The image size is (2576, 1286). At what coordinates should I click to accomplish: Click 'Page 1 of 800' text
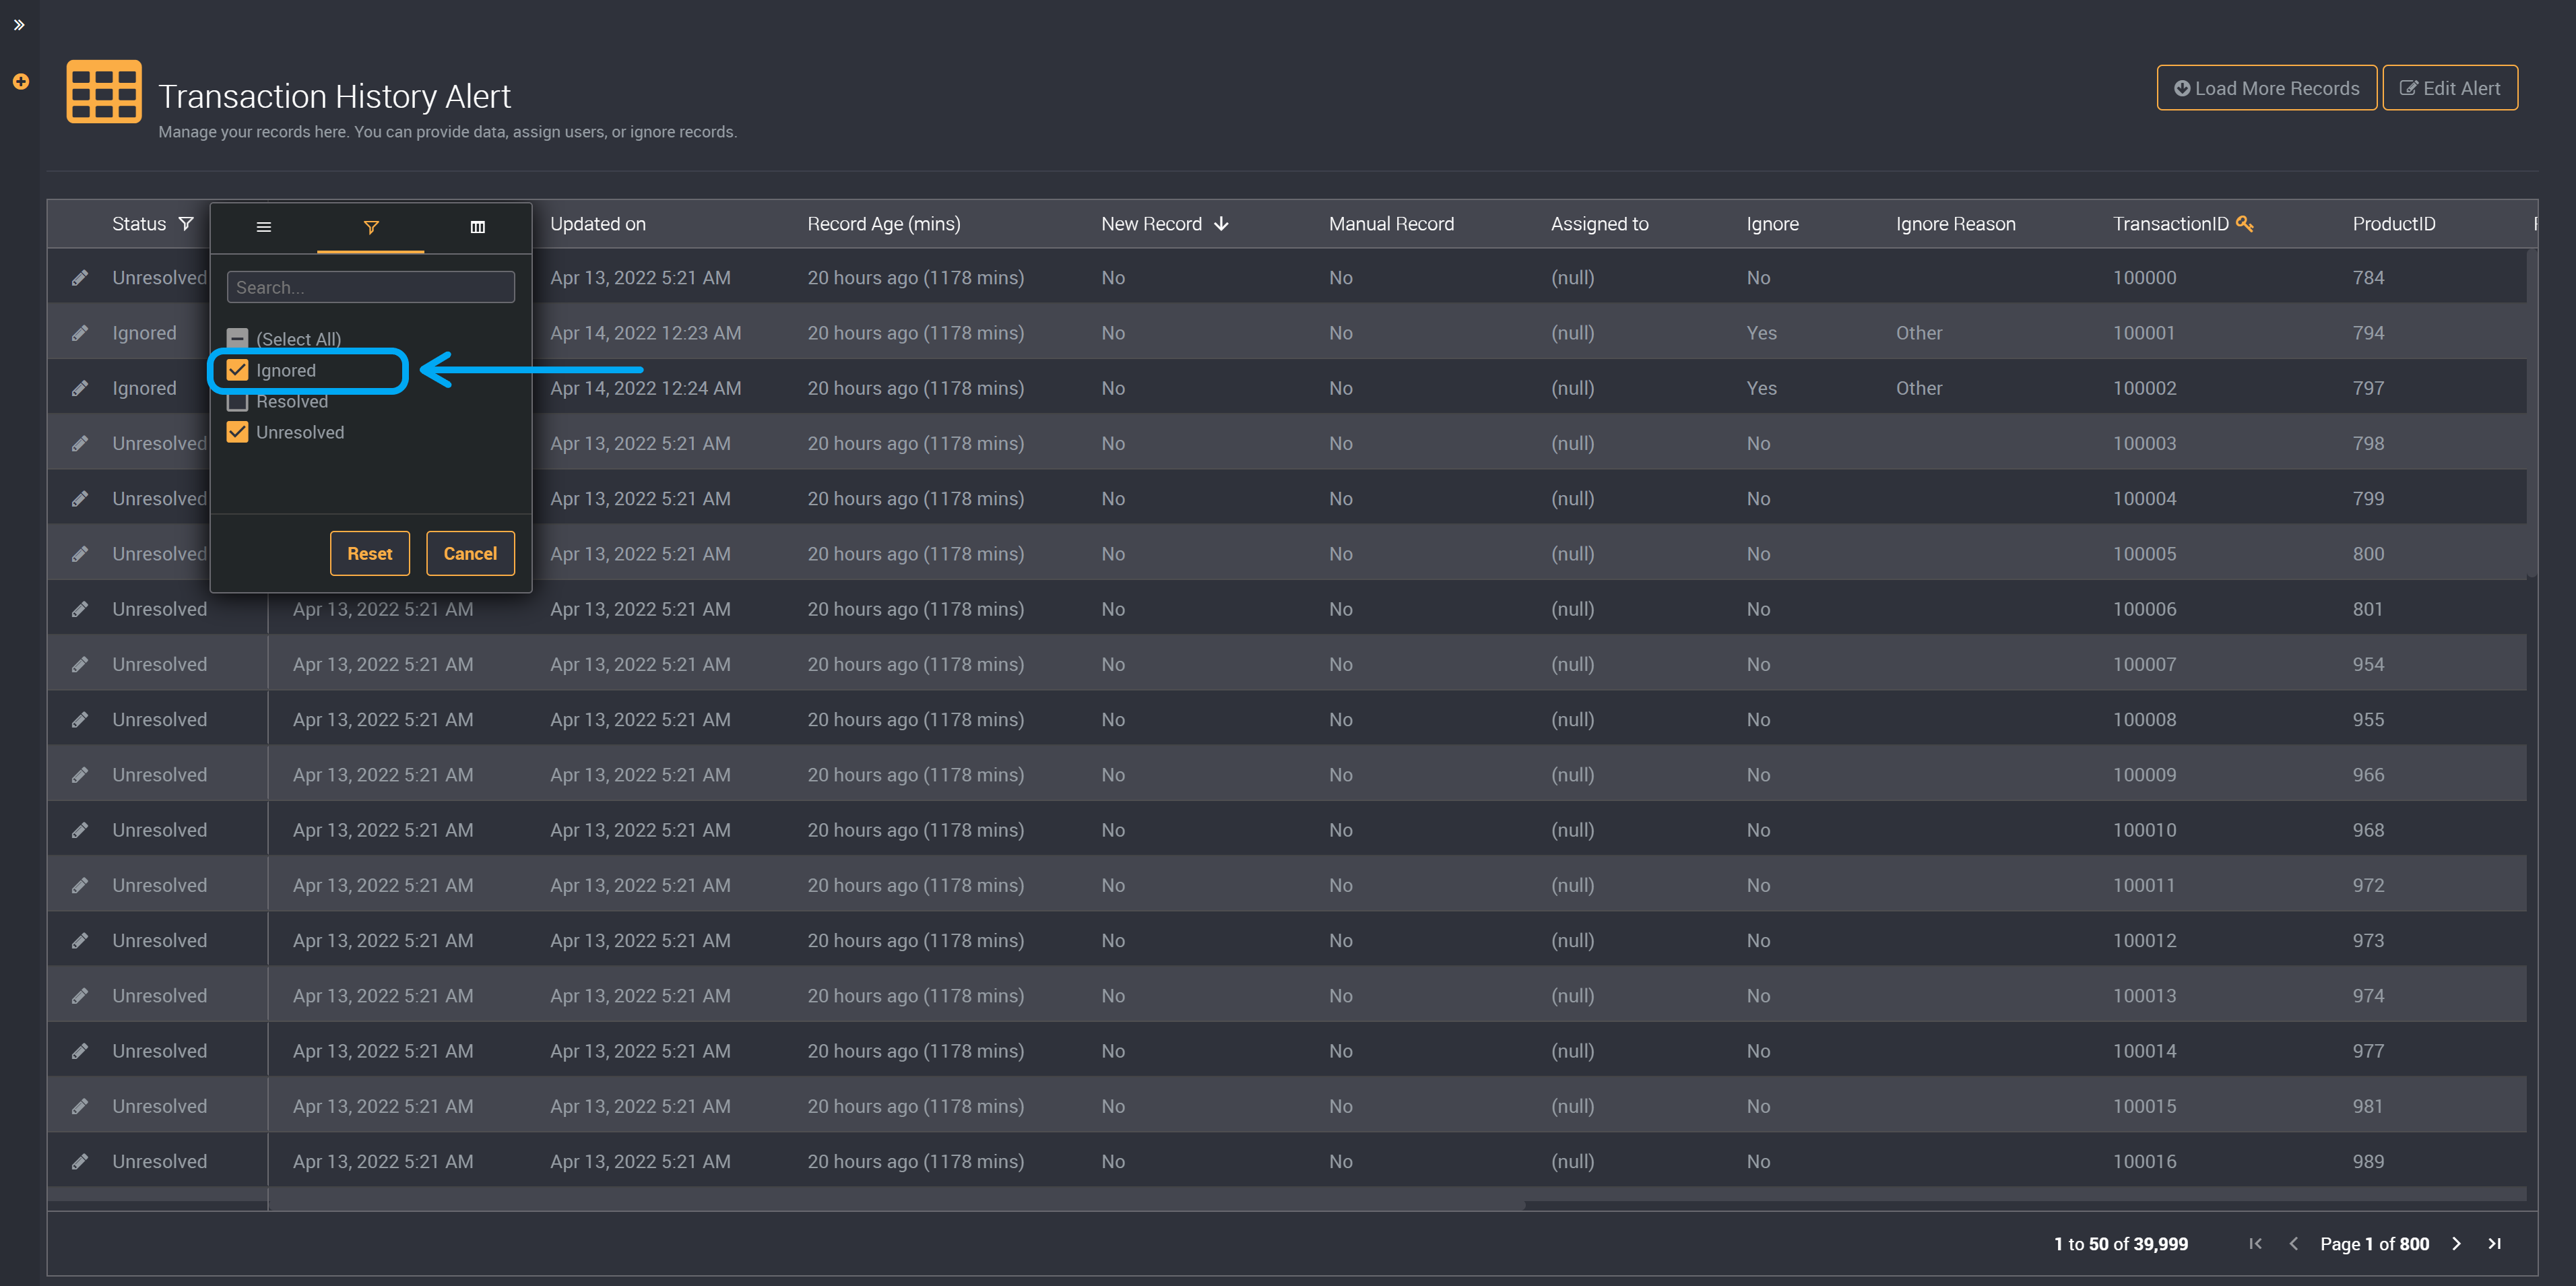click(x=2374, y=1244)
